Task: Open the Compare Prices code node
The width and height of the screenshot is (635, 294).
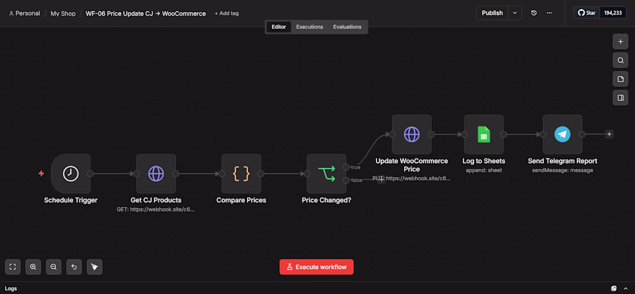Action: coord(241,174)
